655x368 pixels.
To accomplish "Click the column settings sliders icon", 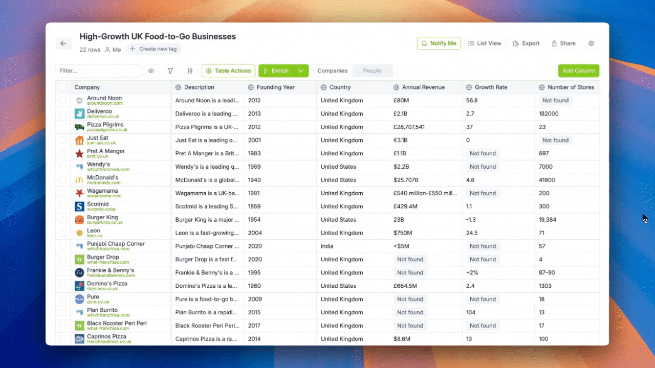I will [190, 71].
